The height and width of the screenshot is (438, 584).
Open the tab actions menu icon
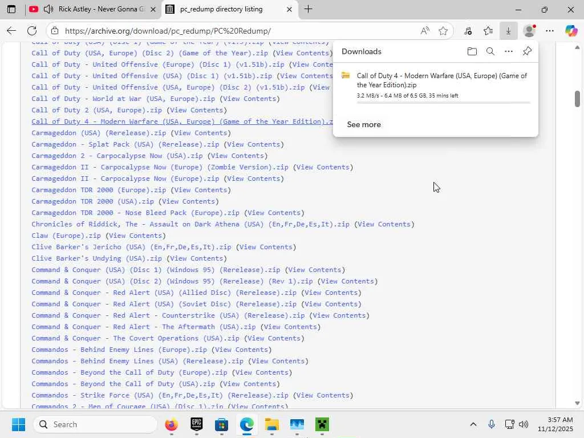click(11, 9)
